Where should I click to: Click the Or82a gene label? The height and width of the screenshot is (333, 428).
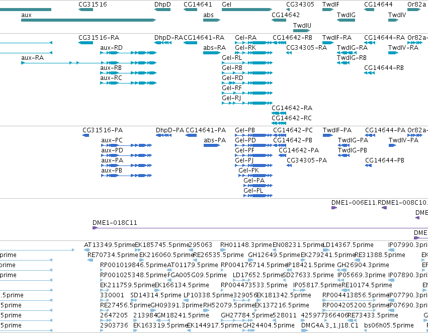[416, 5]
